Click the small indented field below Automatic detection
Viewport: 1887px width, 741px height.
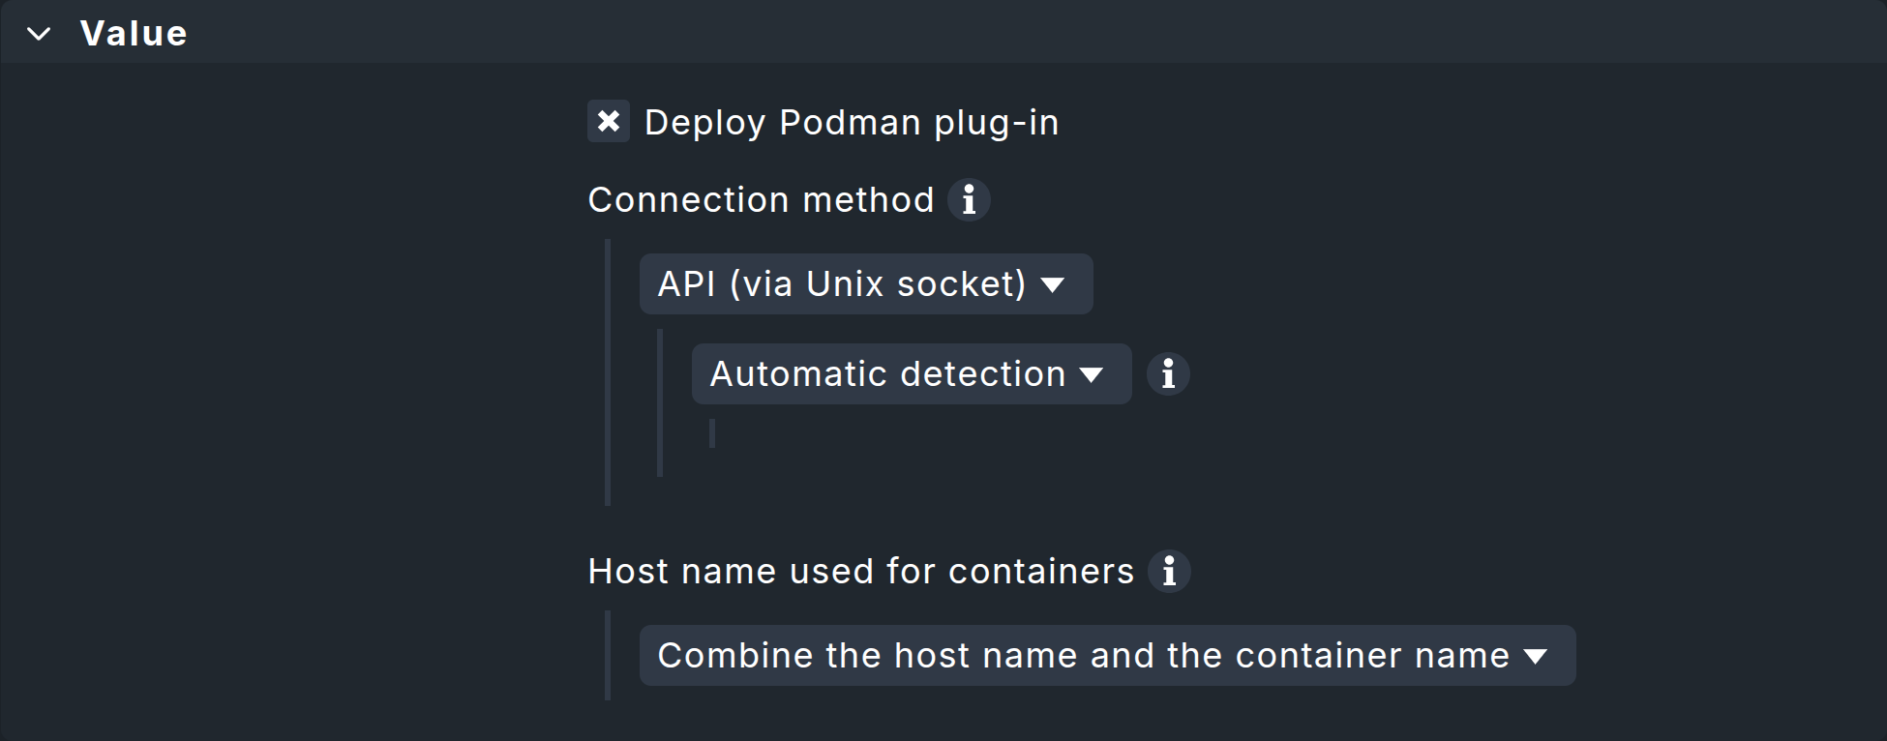712,434
